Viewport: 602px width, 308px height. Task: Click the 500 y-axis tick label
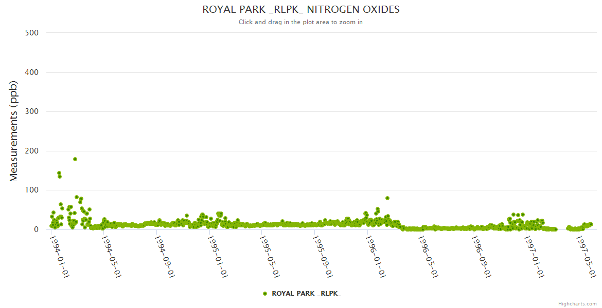pos(31,33)
